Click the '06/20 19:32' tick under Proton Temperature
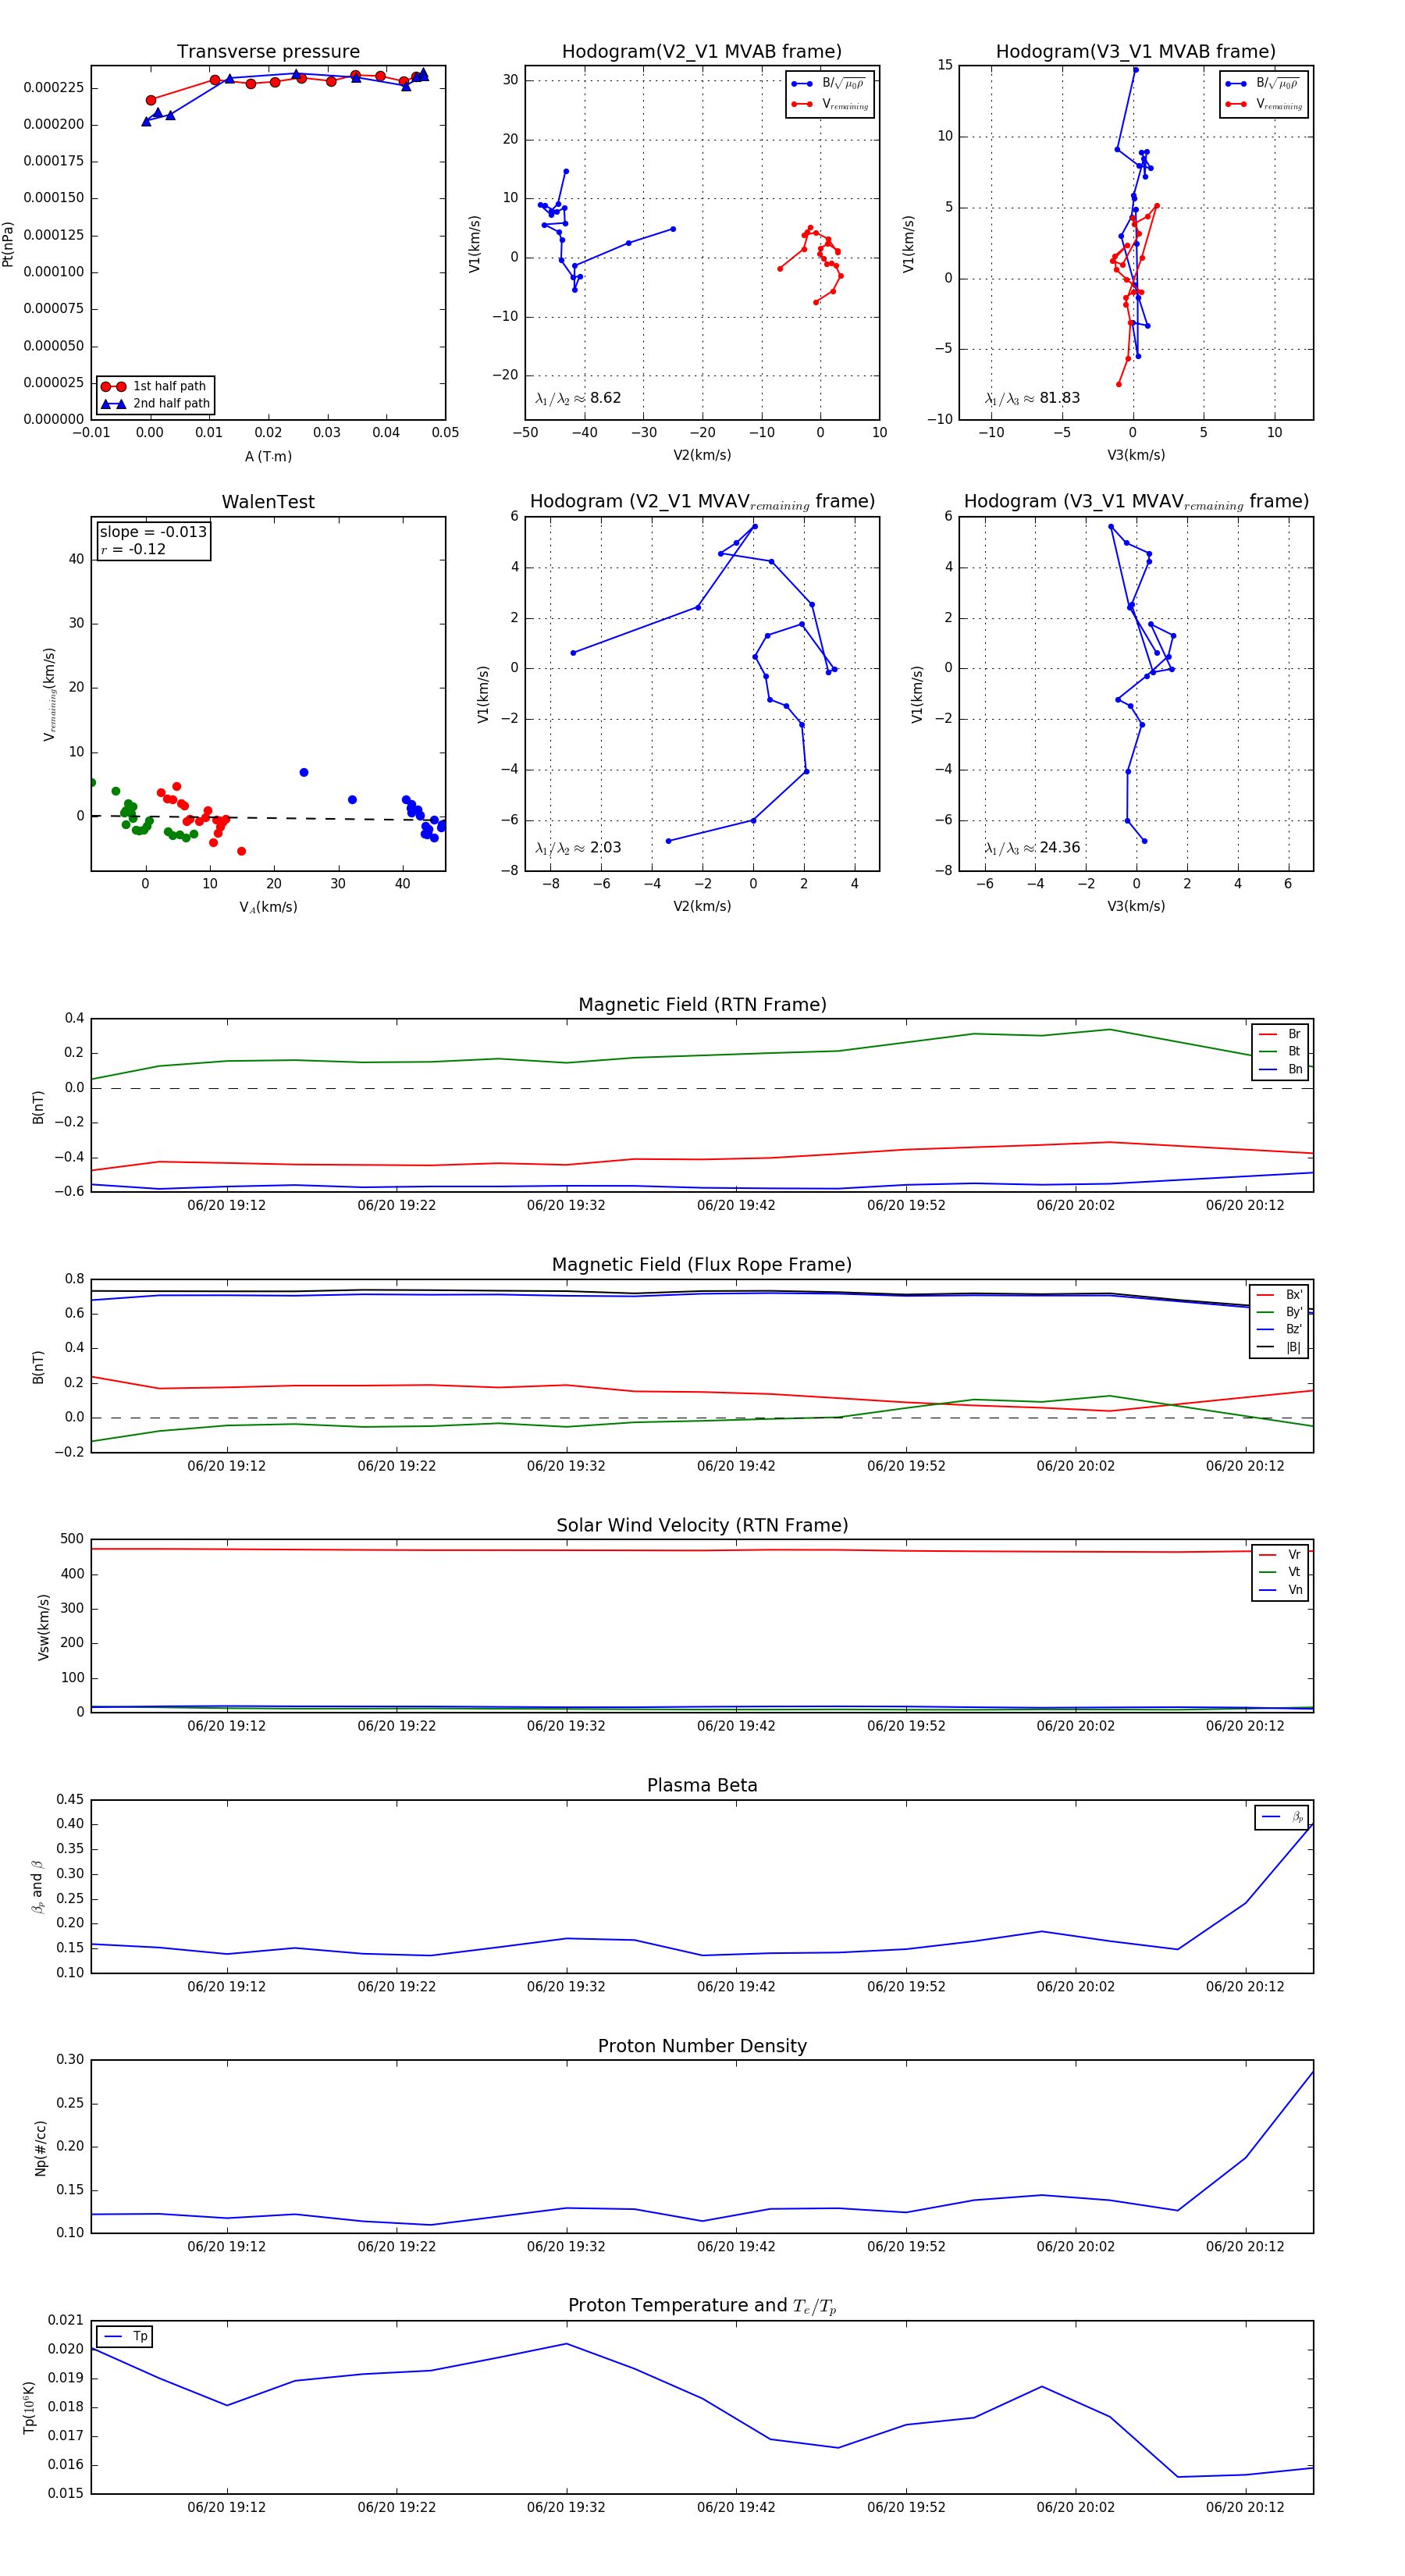 click(566, 2507)
